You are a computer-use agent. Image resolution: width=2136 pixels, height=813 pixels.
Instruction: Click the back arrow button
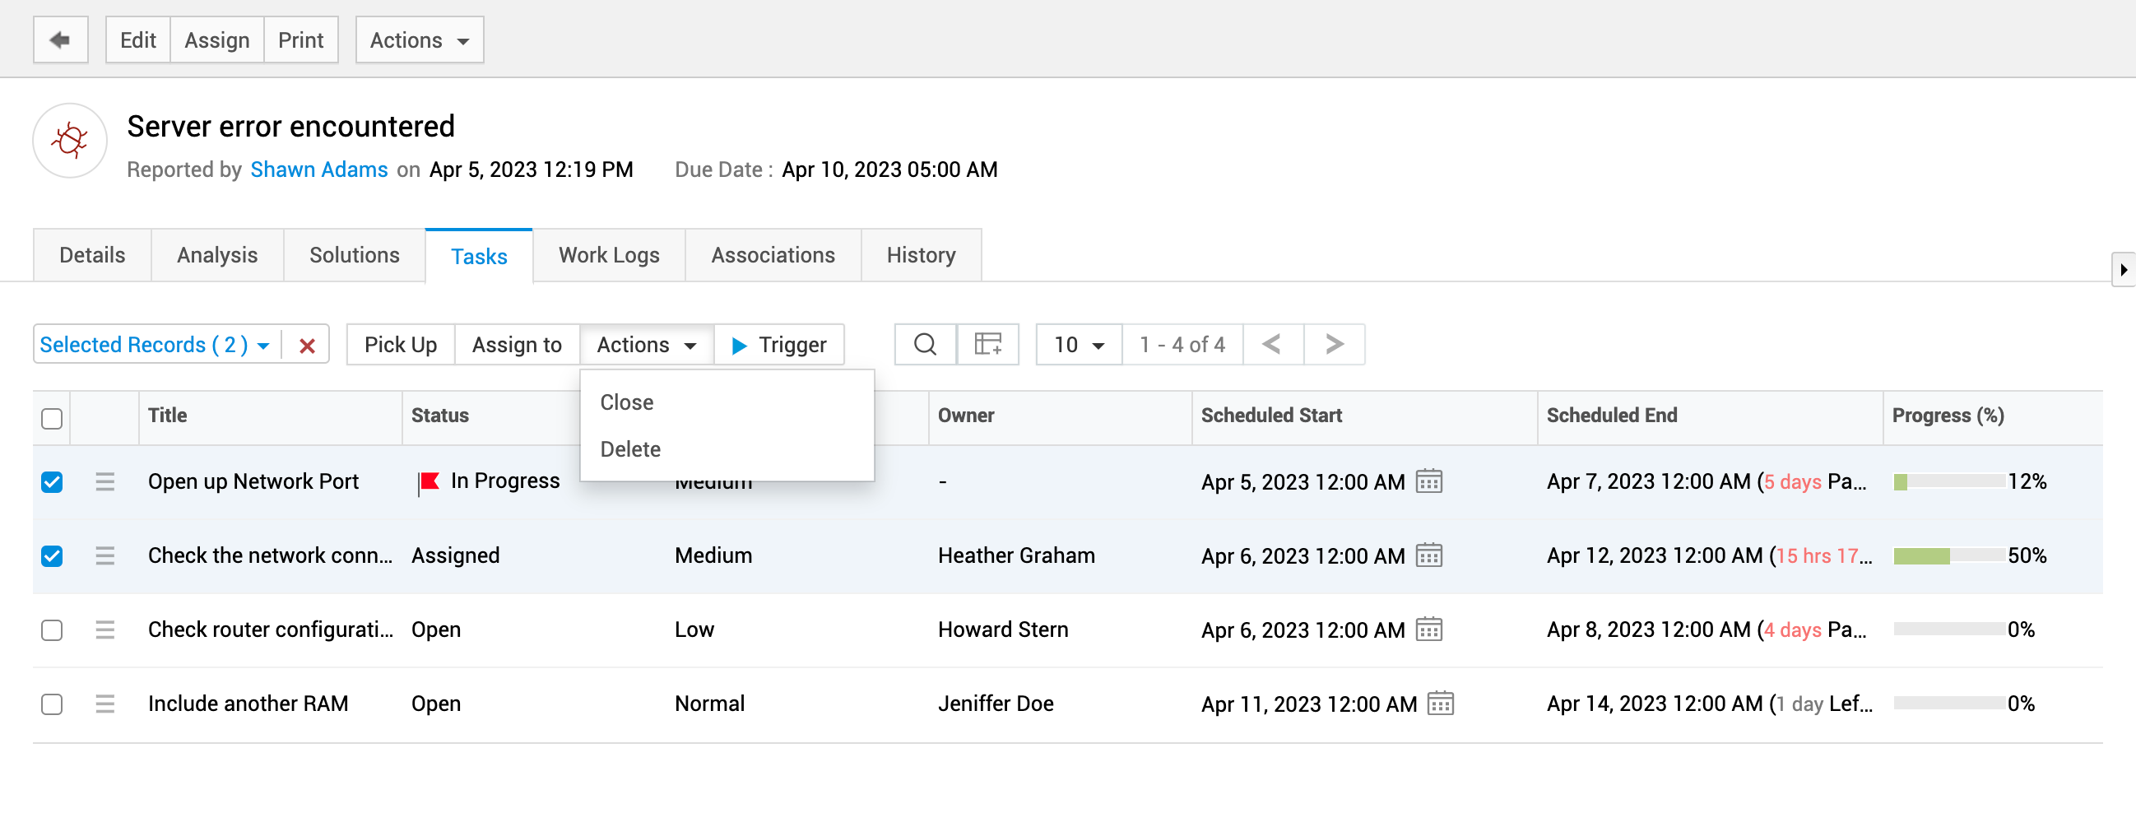(60, 39)
